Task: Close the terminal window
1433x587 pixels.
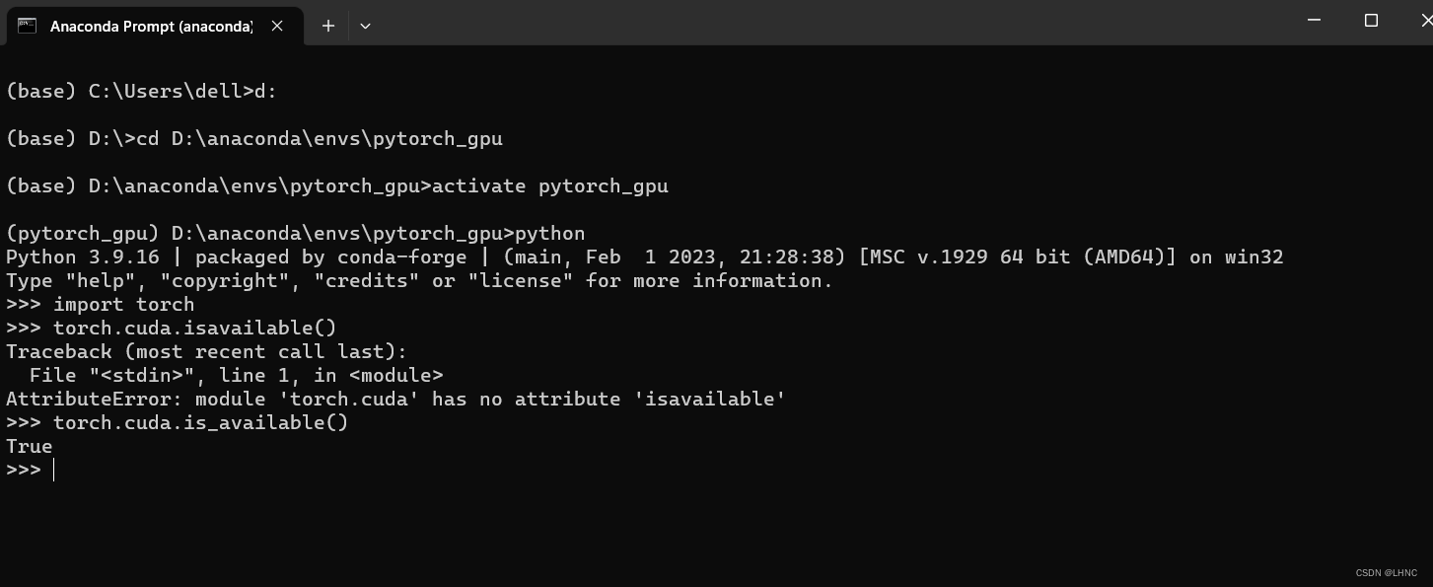Action: pos(1416,21)
